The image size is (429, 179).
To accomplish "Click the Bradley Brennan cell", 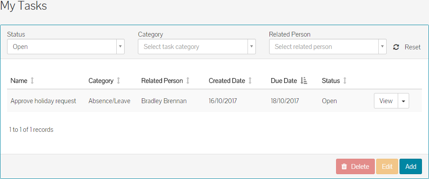I will tap(164, 101).
